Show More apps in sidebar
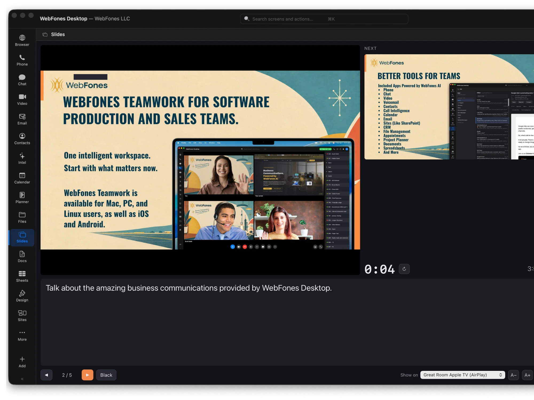Image resolution: width=534 pixels, height=400 pixels. tap(22, 335)
